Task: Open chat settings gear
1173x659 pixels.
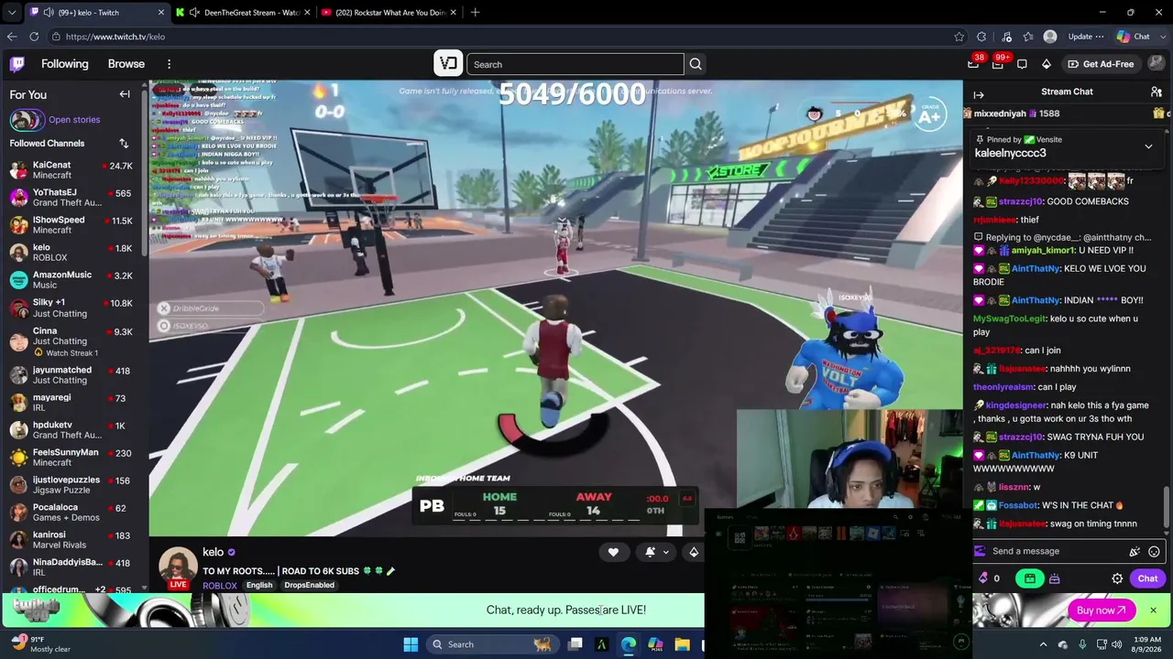Action: 1117,578
